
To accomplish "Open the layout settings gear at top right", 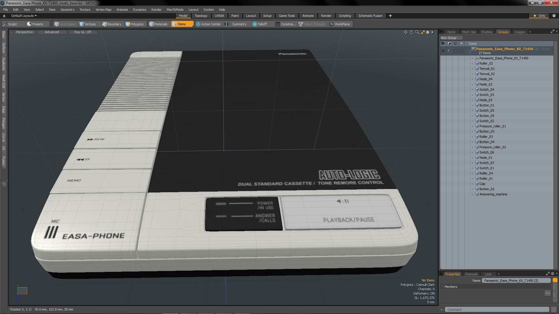I will tap(554, 16).
